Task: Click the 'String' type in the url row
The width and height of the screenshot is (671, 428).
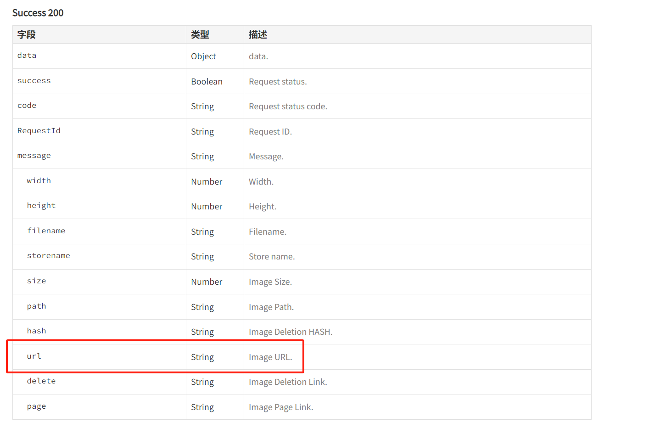Action: pos(202,357)
